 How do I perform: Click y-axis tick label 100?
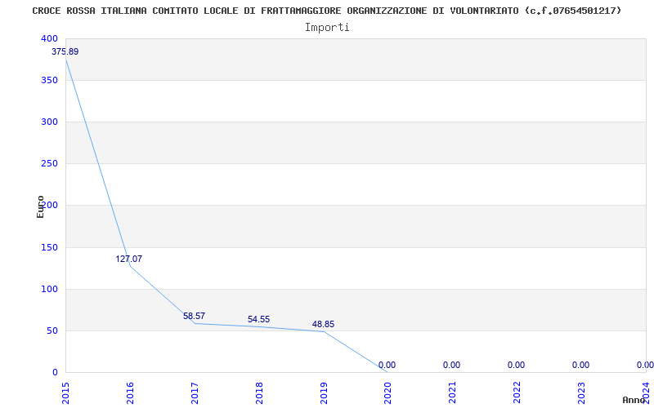[x=49, y=290]
